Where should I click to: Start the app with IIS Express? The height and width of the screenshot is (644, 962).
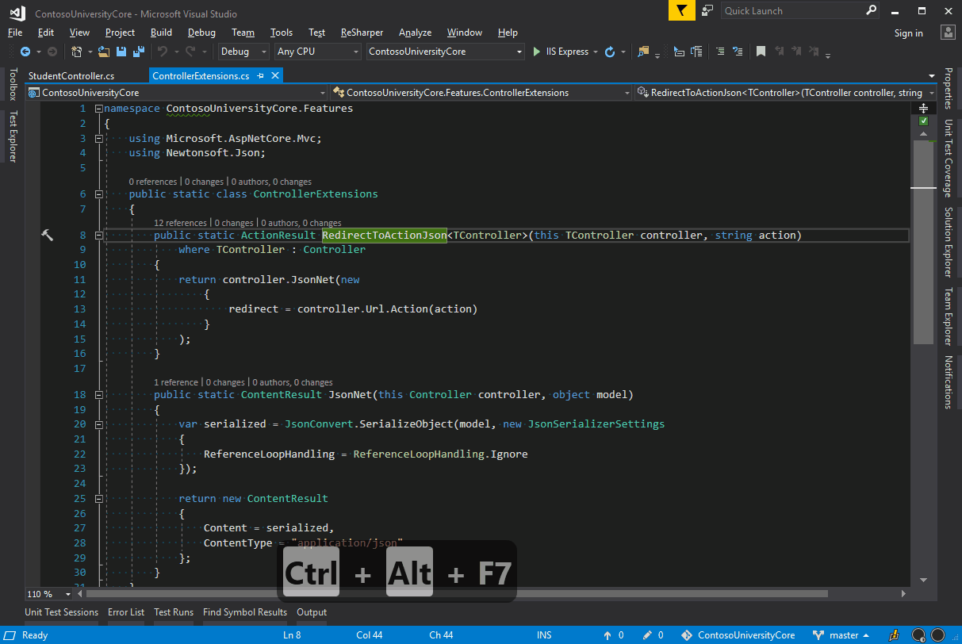(561, 52)
